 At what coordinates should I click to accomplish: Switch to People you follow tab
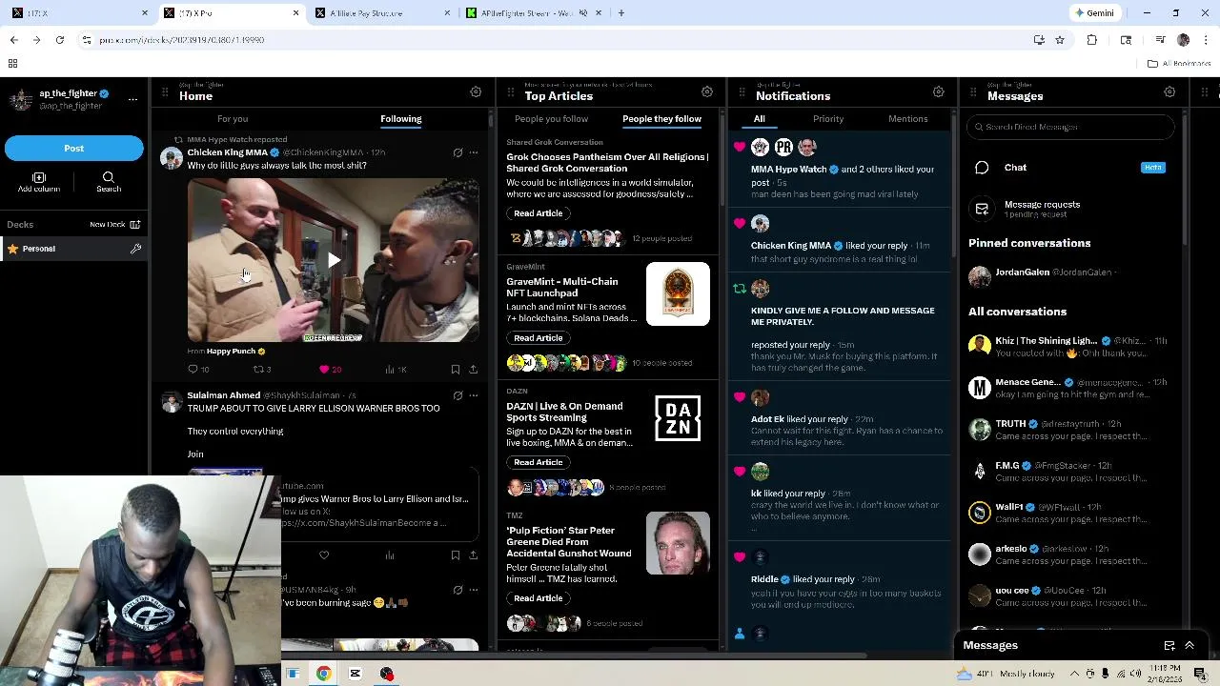[551, 119]
